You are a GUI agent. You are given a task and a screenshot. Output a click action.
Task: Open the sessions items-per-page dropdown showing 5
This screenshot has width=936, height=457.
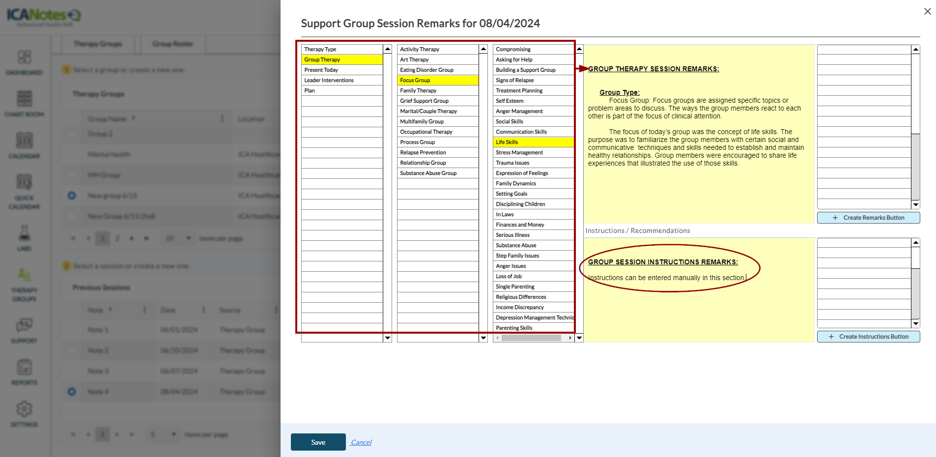(x=163, y=434)
